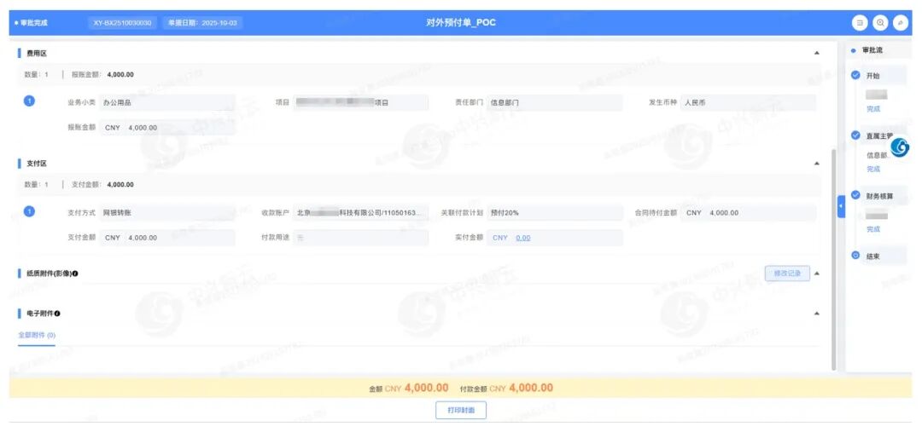Click the magnifier search icon in header
The image size is (922, 432).
880,23
